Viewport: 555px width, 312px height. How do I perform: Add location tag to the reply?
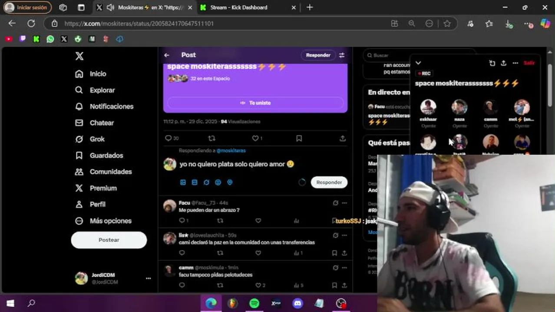[230, 182]
